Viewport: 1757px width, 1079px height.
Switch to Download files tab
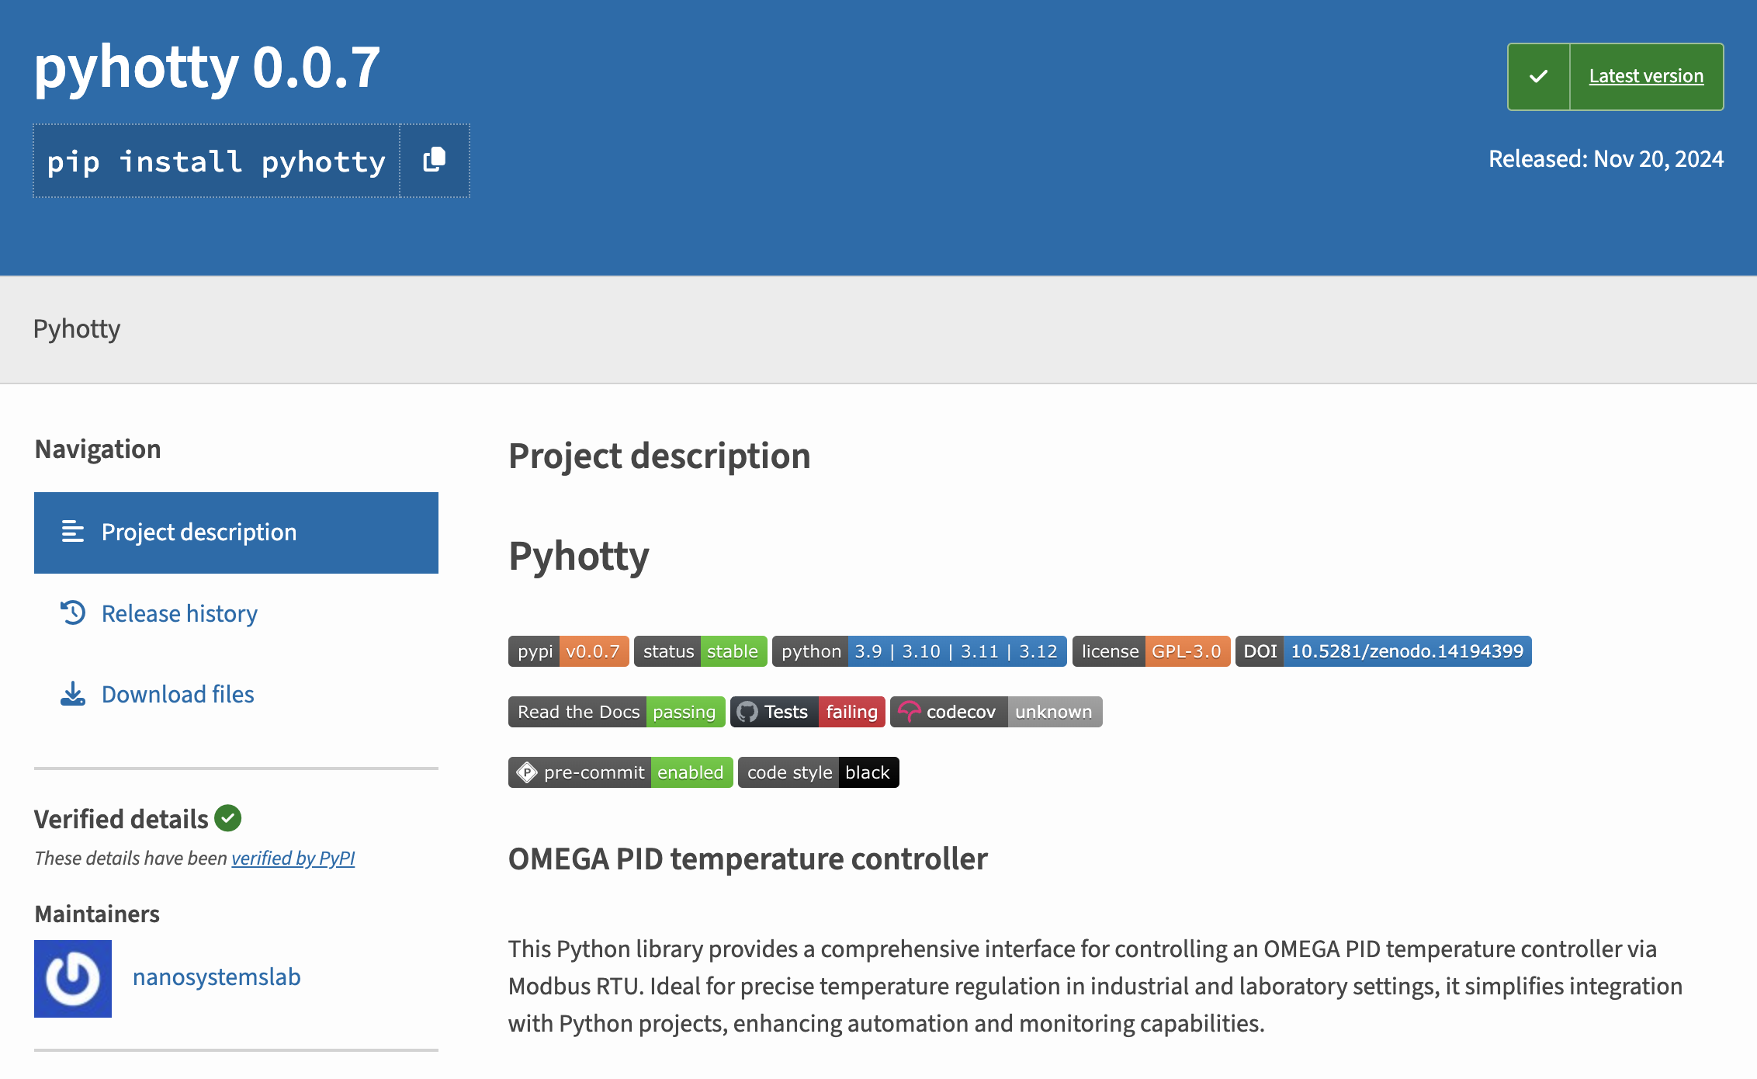tap(178, 694)
